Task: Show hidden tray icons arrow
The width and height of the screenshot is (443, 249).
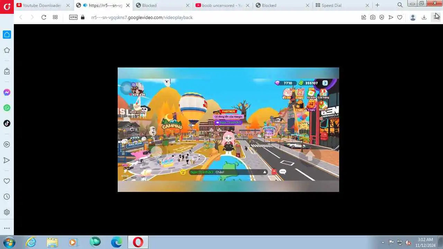Action: [383, 242]
